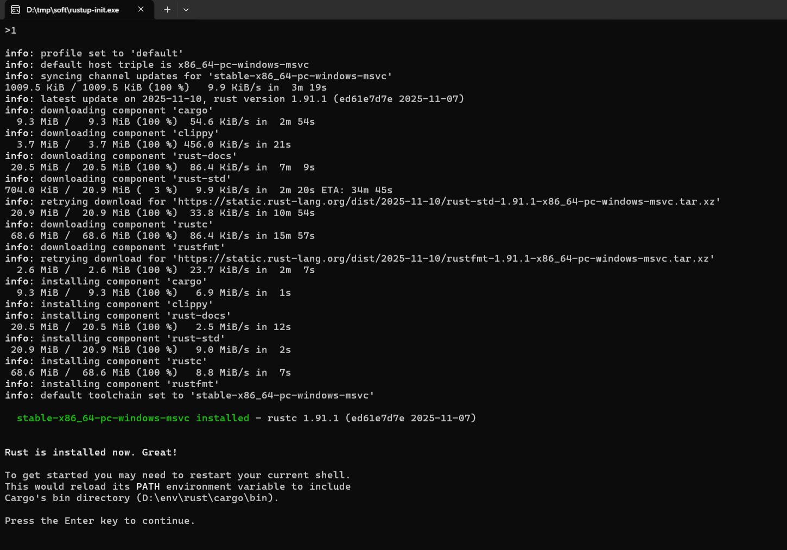This screenshot has width=787, height=550.
Task: Click "downloading component 'rustfmt'" line
Action: point(115,247)
